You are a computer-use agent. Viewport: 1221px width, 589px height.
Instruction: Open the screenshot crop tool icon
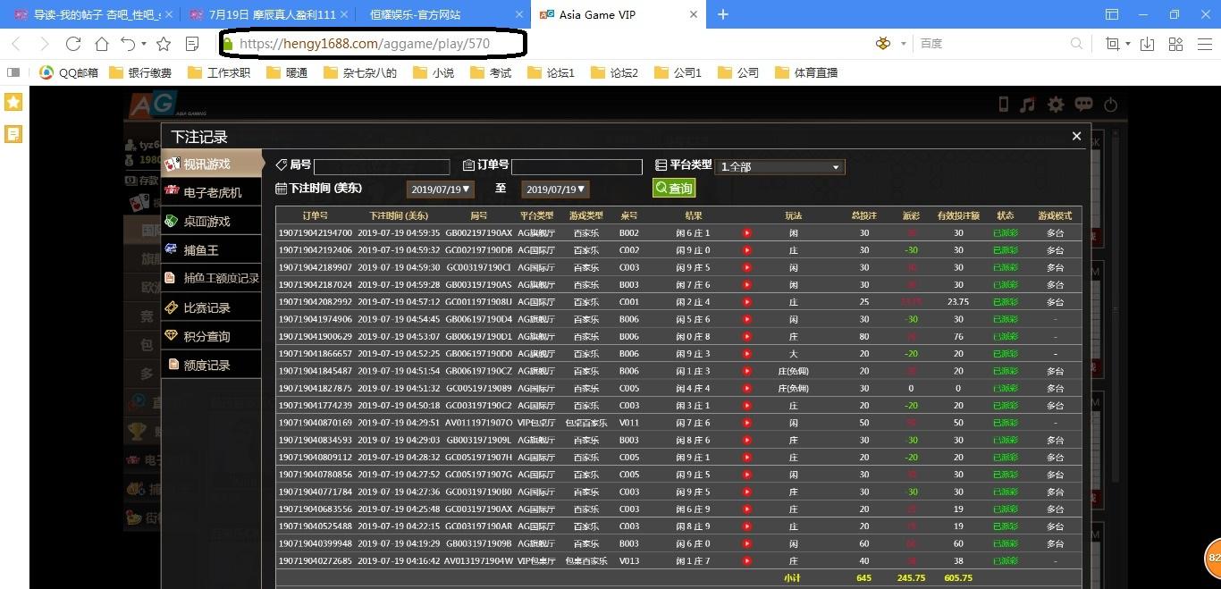click(1113, 44)
